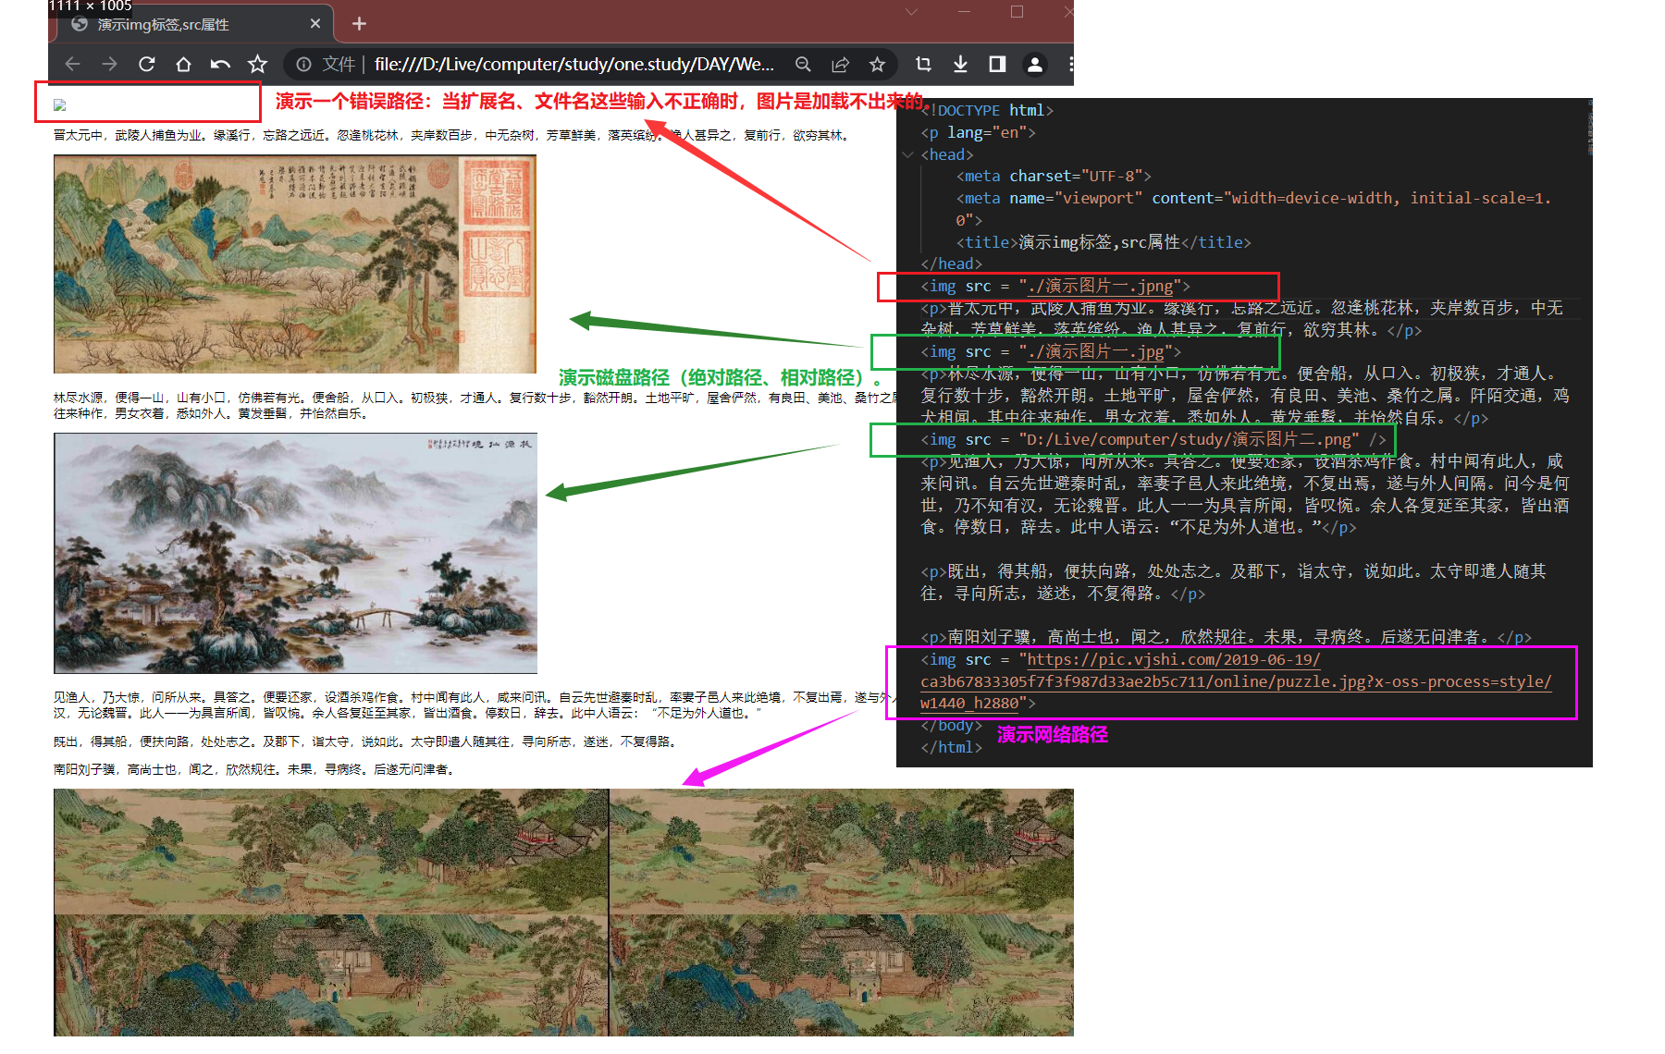Open the user profile avatar
Screen dimensions: 1665x1054
click(1034, 64)
